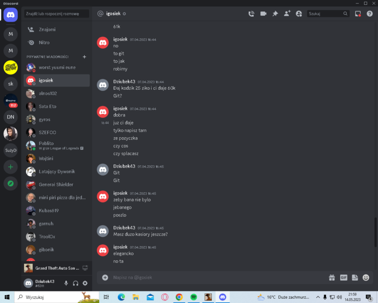This screenshot has width=378, height=303.
Task: Add friends to this DM
Action: click(x=287, y=13)
